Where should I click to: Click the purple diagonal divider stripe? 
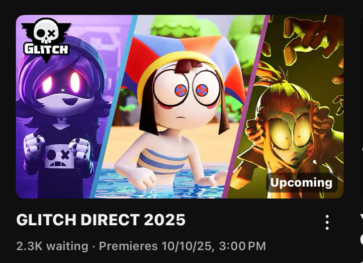coord(246,106)
